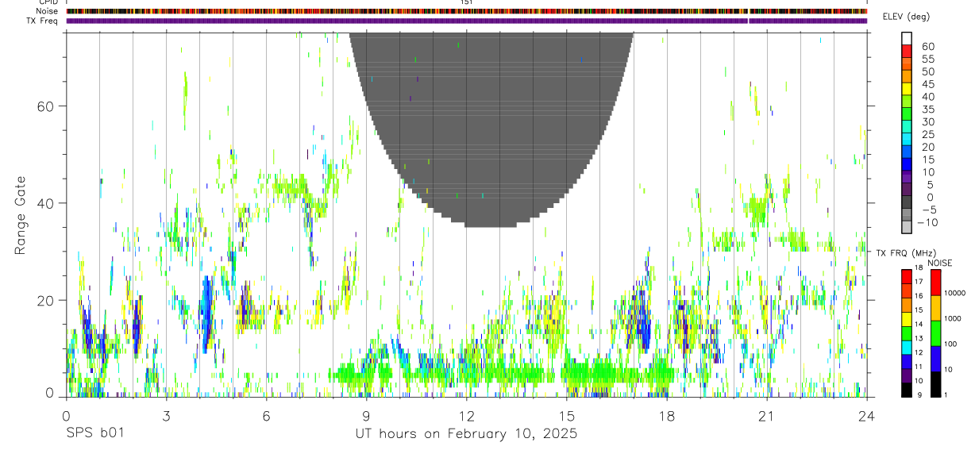The width and height of the screenshot is (975, 450).
Task: Select the green NOISE swatch between 100 and 1000
Action: [x=935, y=333]
